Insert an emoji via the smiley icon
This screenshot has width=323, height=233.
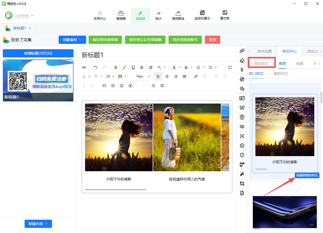[x=122, y=86]
